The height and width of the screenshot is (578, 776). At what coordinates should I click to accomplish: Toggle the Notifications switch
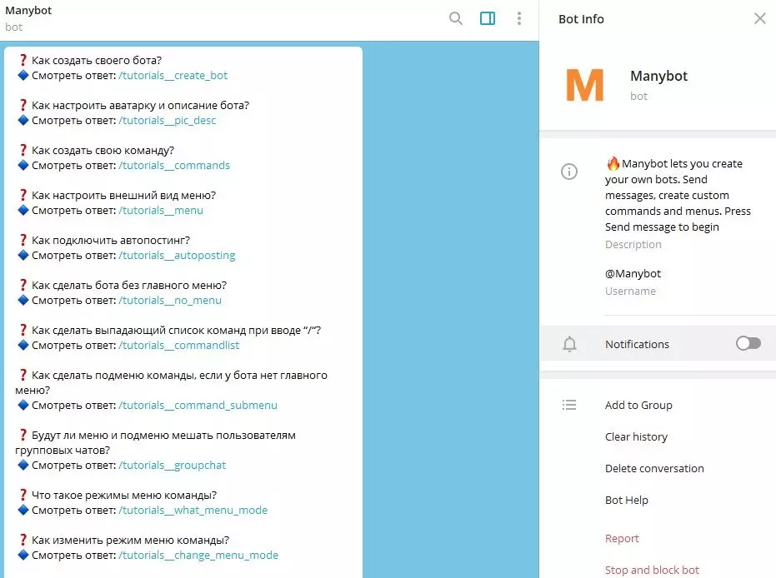pos(748,343)
